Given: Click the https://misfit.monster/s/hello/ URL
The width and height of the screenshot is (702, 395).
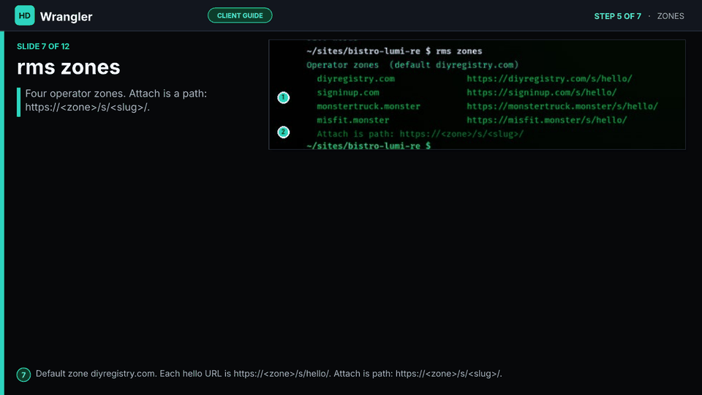Looking at the screenshot, I should pyautogui.click(x=547, y=120).
